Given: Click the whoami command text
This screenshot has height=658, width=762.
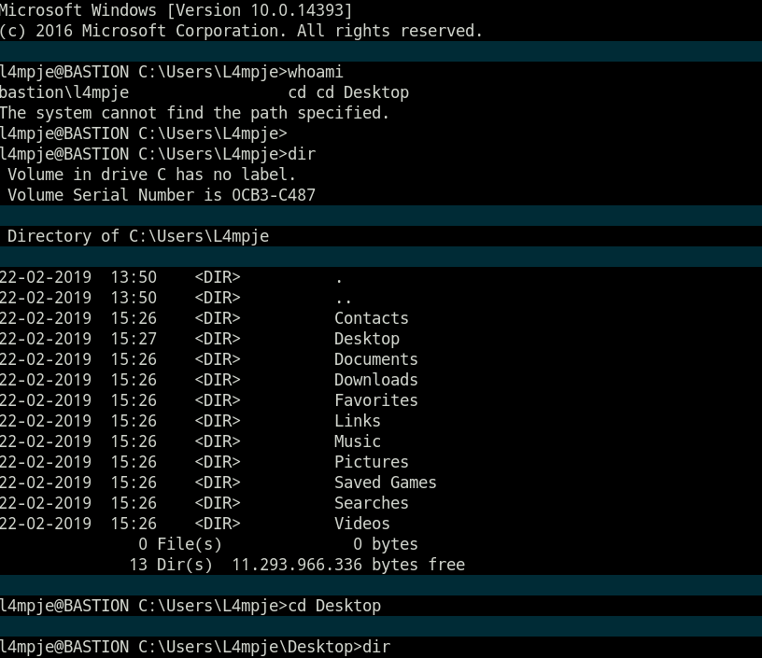Looking at the screenshot, I should point(320,72).
